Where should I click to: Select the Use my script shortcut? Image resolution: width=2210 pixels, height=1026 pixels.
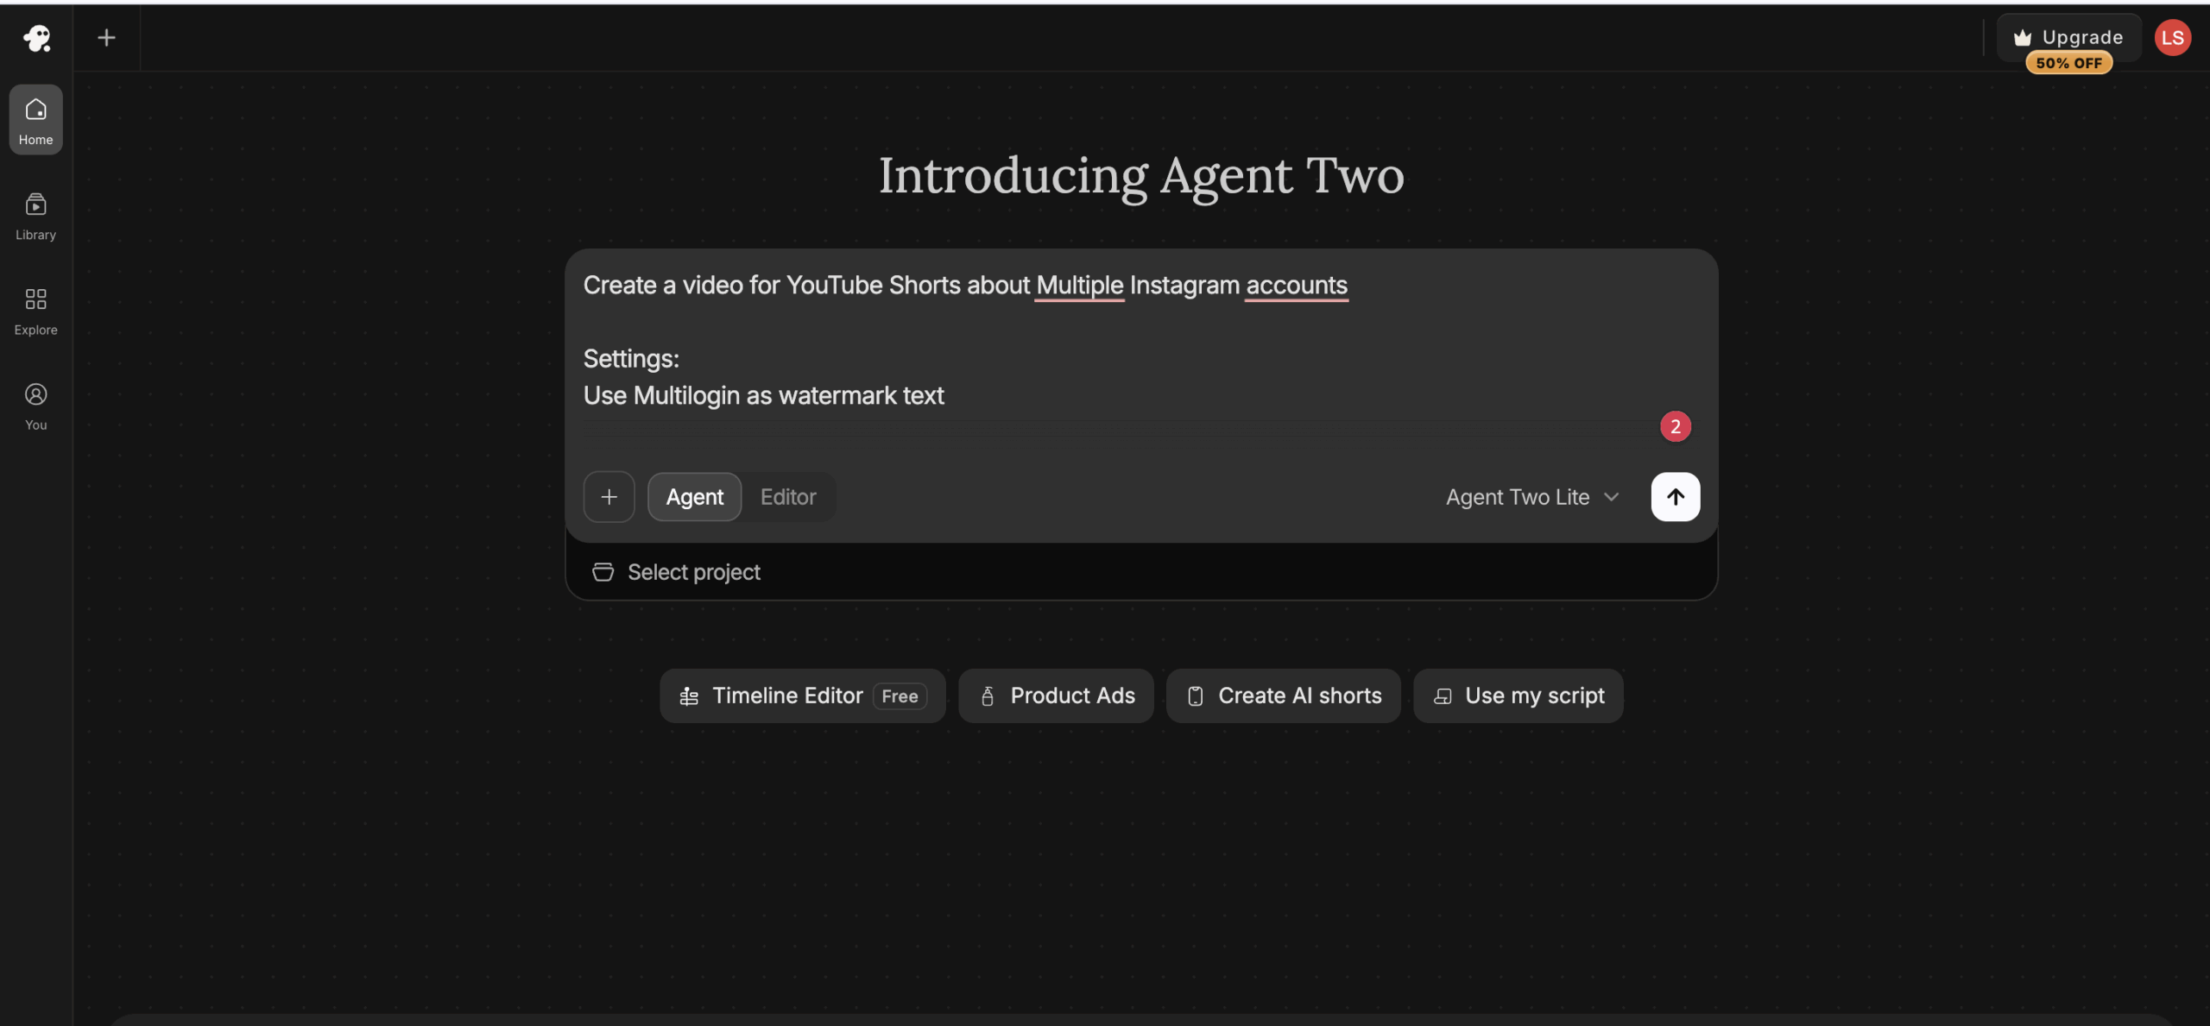click(x=1518, y=696)
